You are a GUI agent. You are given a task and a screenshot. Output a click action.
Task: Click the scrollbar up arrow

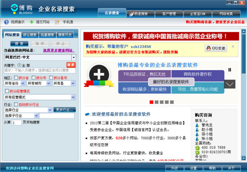tap(244, 31)
